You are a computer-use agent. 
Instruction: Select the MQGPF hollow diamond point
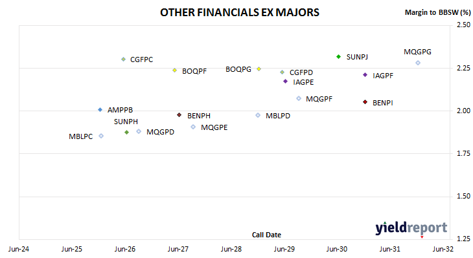pyautogui.click(x=299, y=98)
